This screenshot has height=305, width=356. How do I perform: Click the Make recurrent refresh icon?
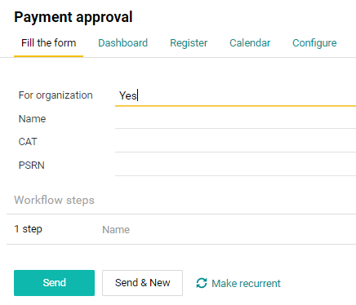202,283
